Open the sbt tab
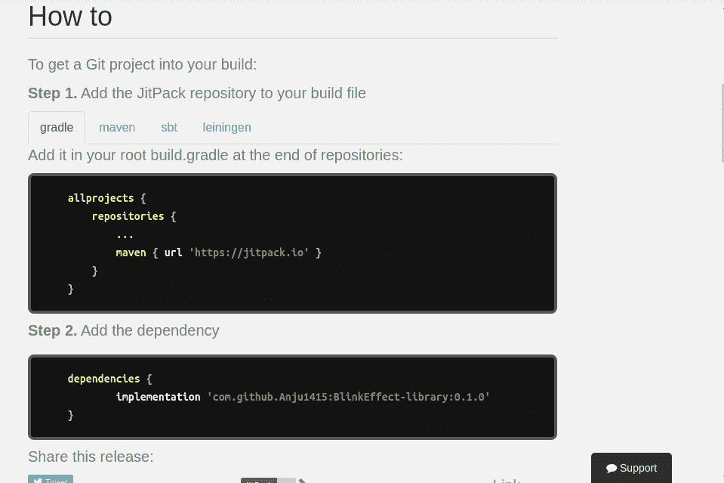724x483 pixels. tap(169, 127)
